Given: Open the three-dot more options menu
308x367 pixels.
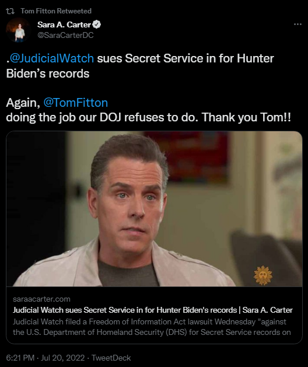Looking at the screenshot, I should (297, 24).
